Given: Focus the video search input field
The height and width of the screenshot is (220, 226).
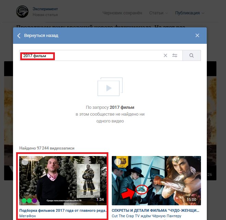Looking at the screenshot, I should [x=101, y=55].
